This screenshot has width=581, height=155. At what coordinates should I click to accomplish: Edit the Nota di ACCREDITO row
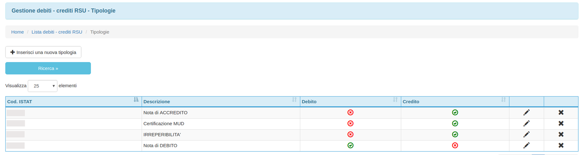[x=526, y=113]
